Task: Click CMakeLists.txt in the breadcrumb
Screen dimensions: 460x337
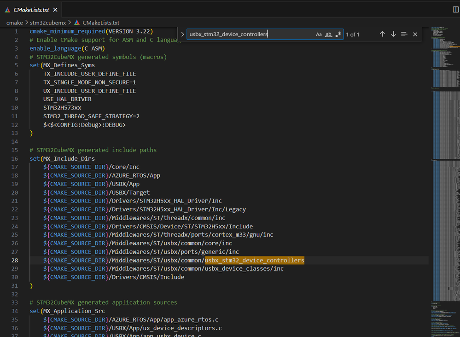Action: pyautogui.click(x=100, y=23)
